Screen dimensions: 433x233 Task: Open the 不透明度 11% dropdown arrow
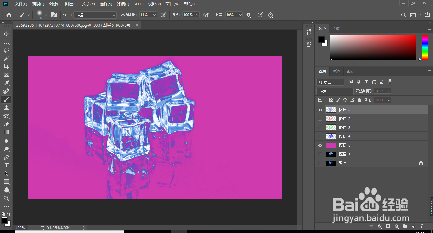point(154,15)
